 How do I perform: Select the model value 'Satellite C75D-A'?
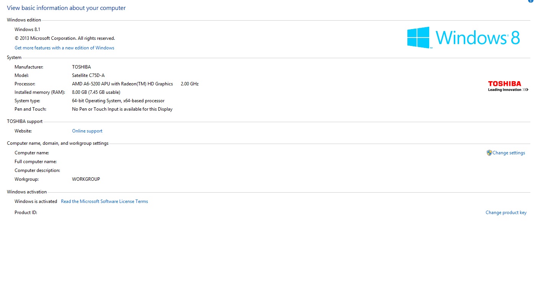pyautogui.click(x=88, y=75)
